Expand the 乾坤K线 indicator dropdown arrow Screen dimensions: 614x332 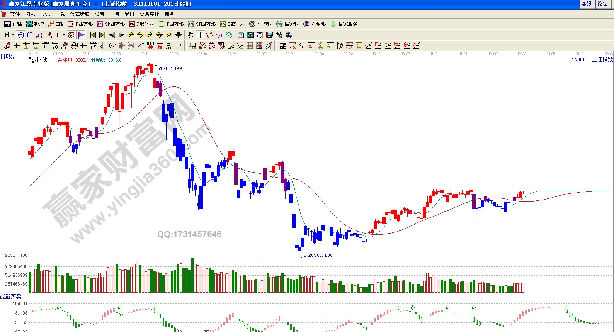[x=32, y=63]
